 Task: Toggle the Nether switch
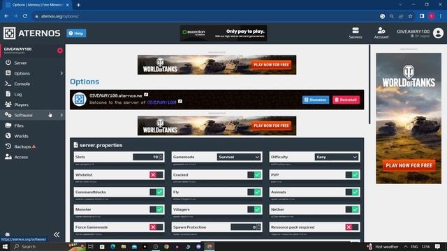[x=352, y=209]
